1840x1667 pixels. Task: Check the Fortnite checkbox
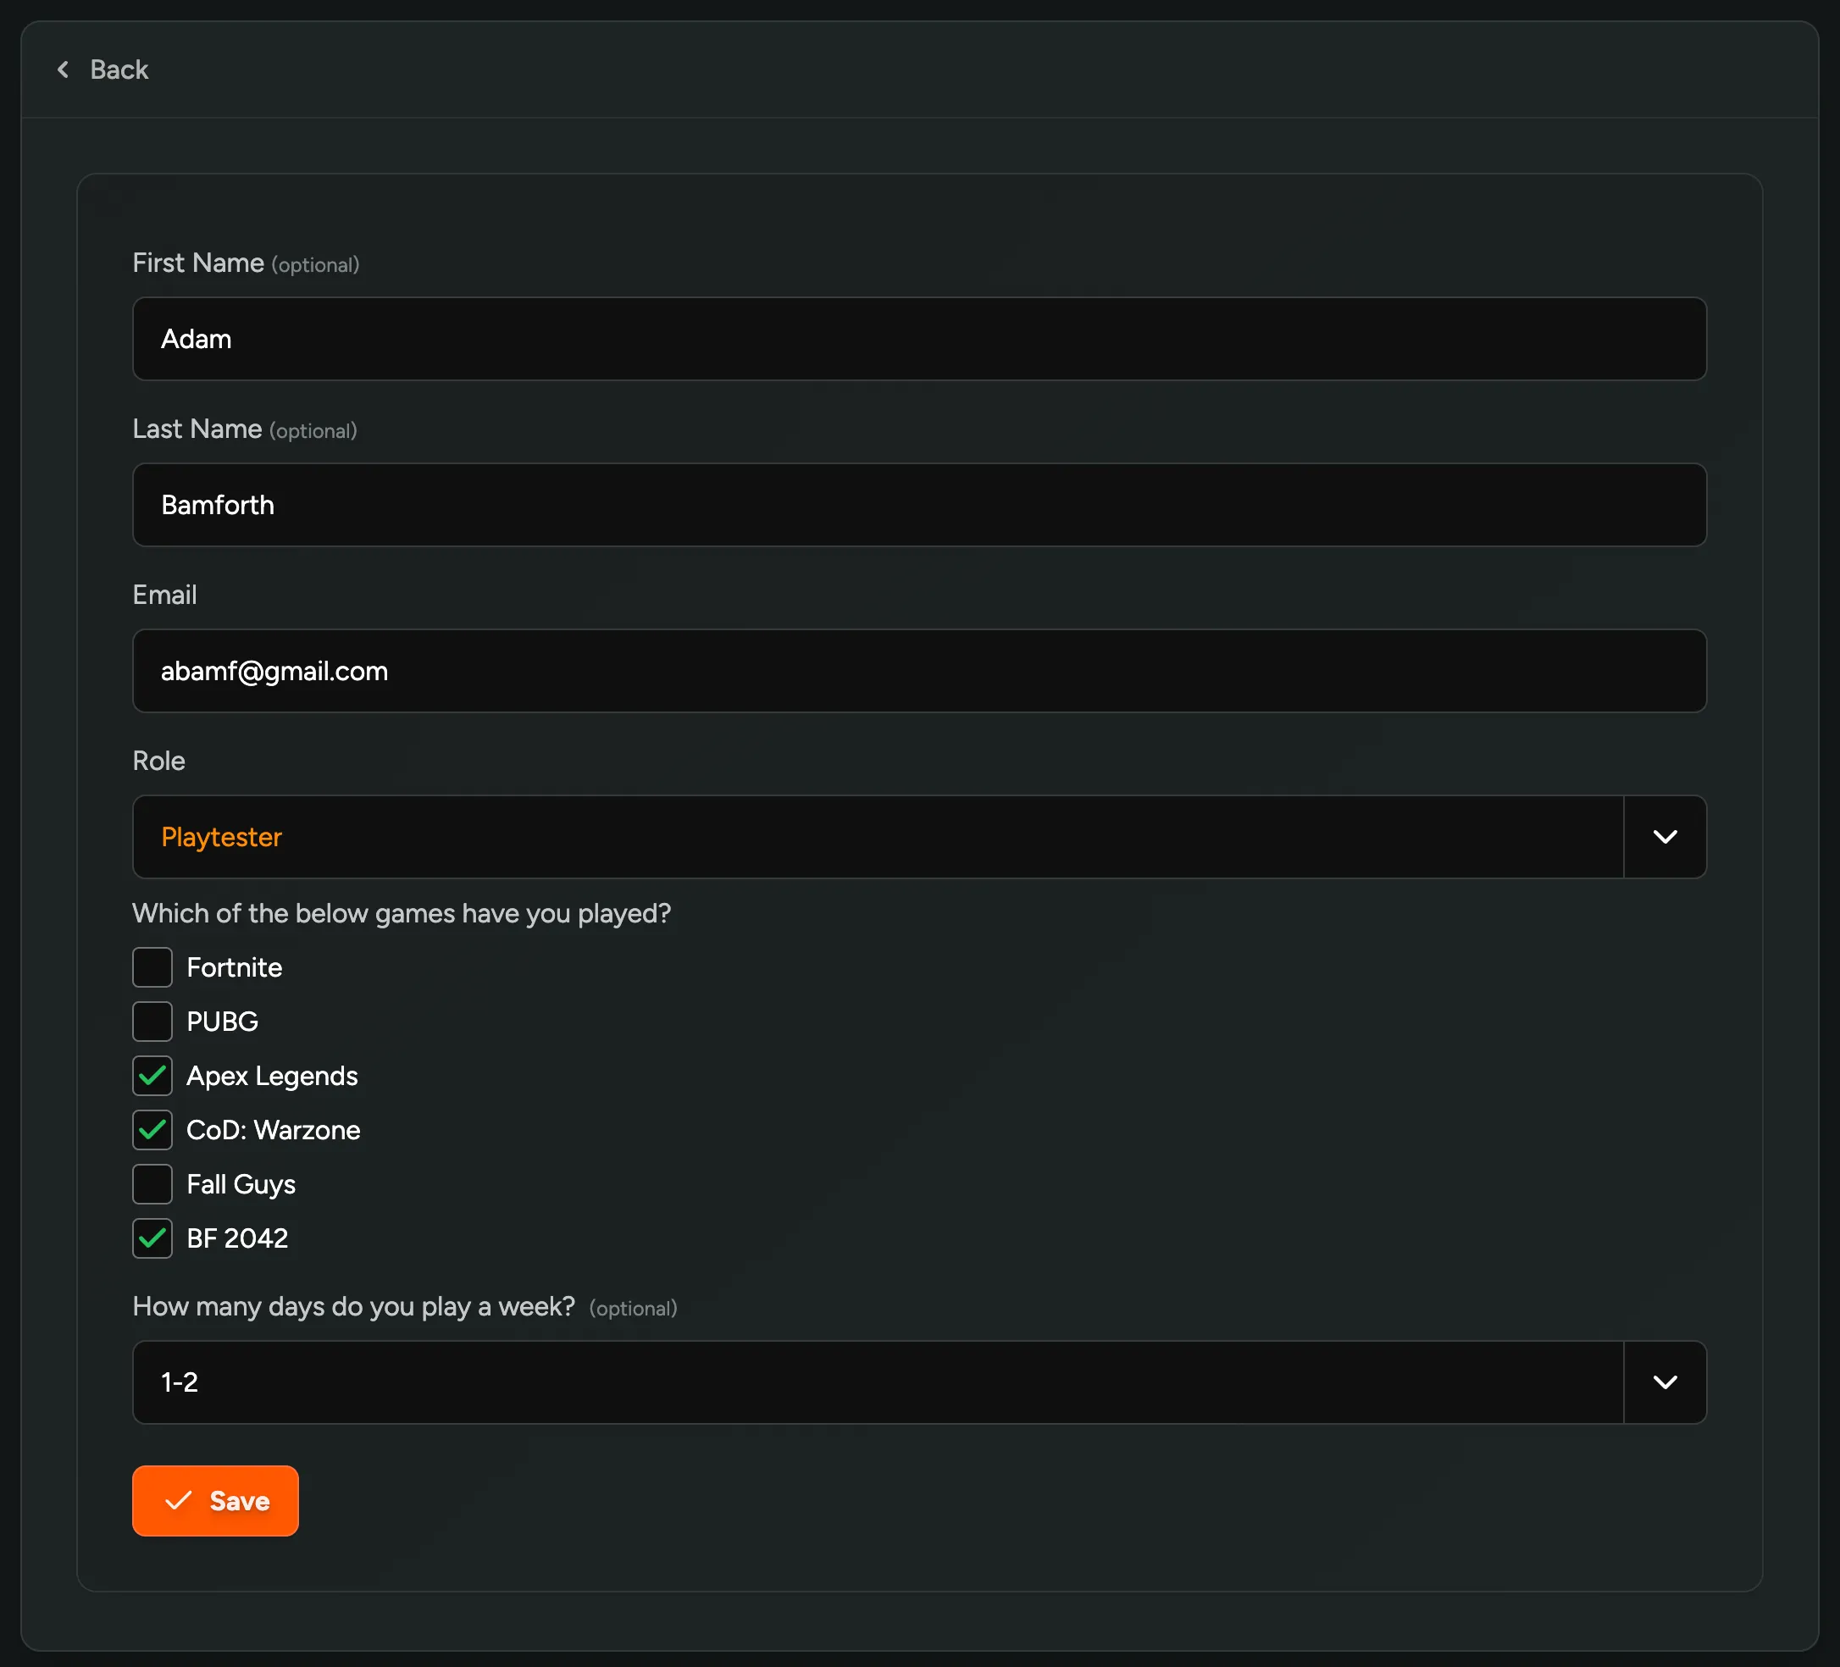coord(152,967)
